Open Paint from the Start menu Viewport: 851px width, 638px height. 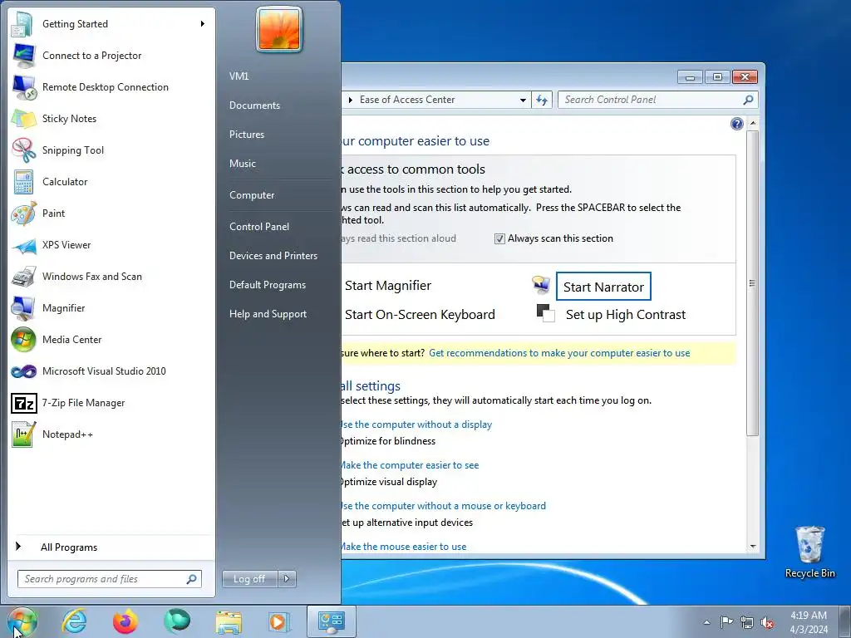click(x=111, y=213)
